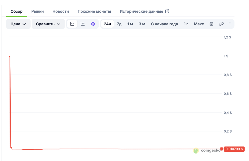
Task: Click the red 0,010799 $ price label
Action: pos(234,149)
